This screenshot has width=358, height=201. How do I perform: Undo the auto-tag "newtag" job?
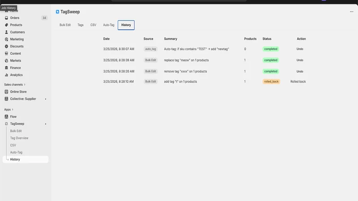click(300, 49)
